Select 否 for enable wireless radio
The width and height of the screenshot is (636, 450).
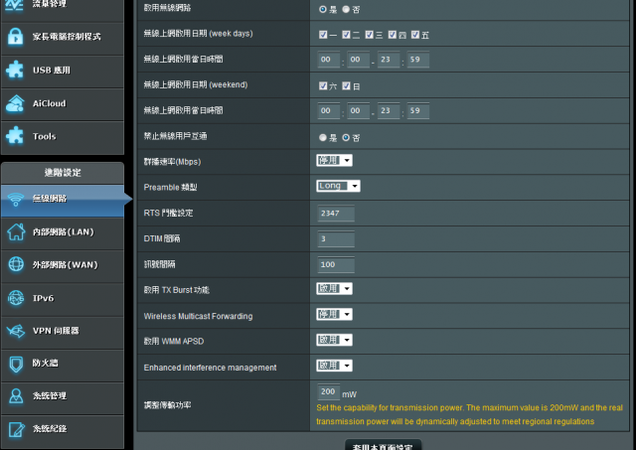[346, 9]
